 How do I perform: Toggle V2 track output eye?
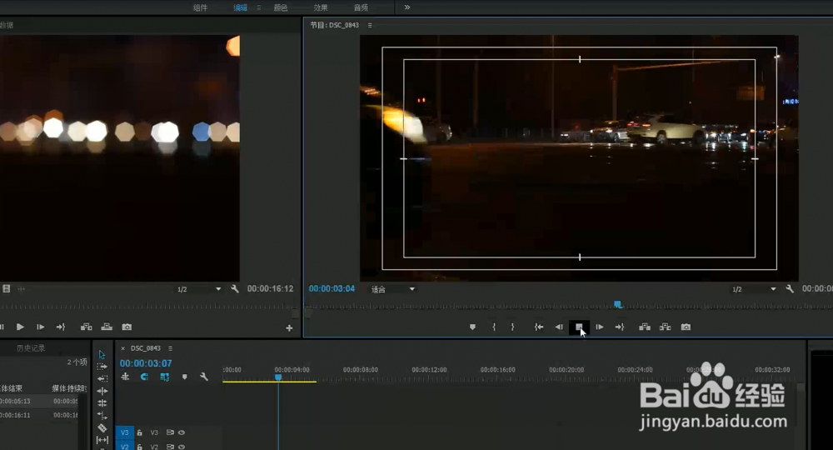tap(182, 447)
